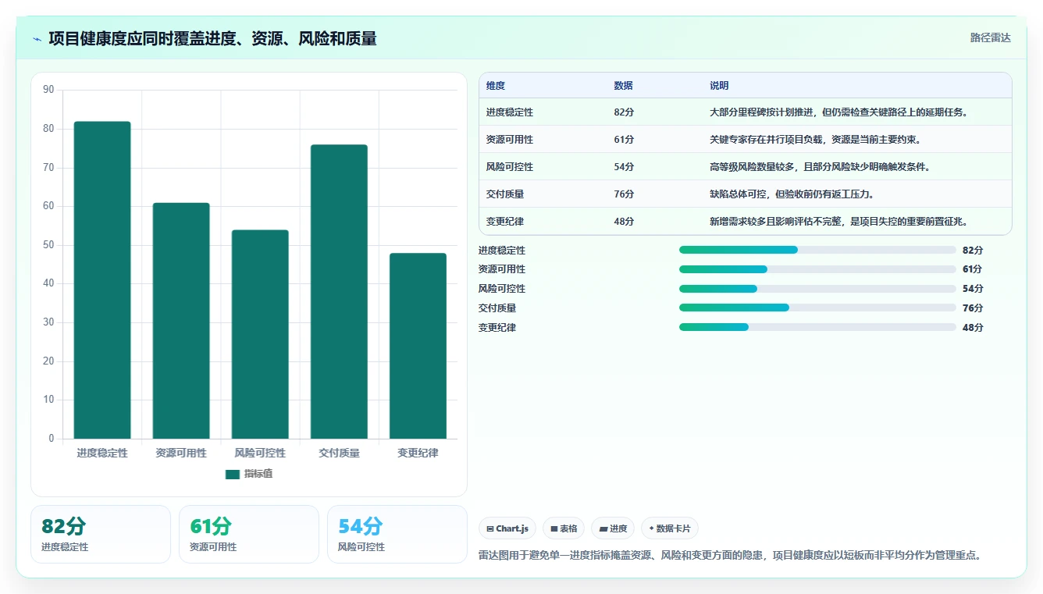The width and height of the screenshot is (1043, 594).
Task: Click the 路径雷达 label in the header
Action: pyautogui.click(x=990, y=37)
